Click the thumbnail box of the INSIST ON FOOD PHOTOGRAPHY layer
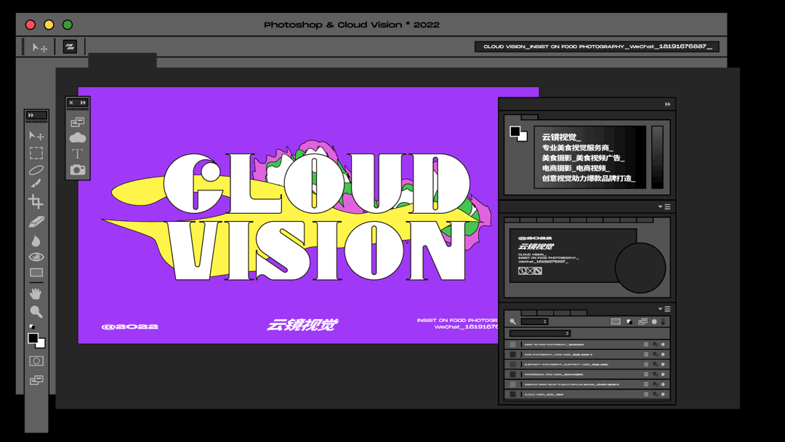The width and height of the screenshot is (785, 442). (512, 345)
